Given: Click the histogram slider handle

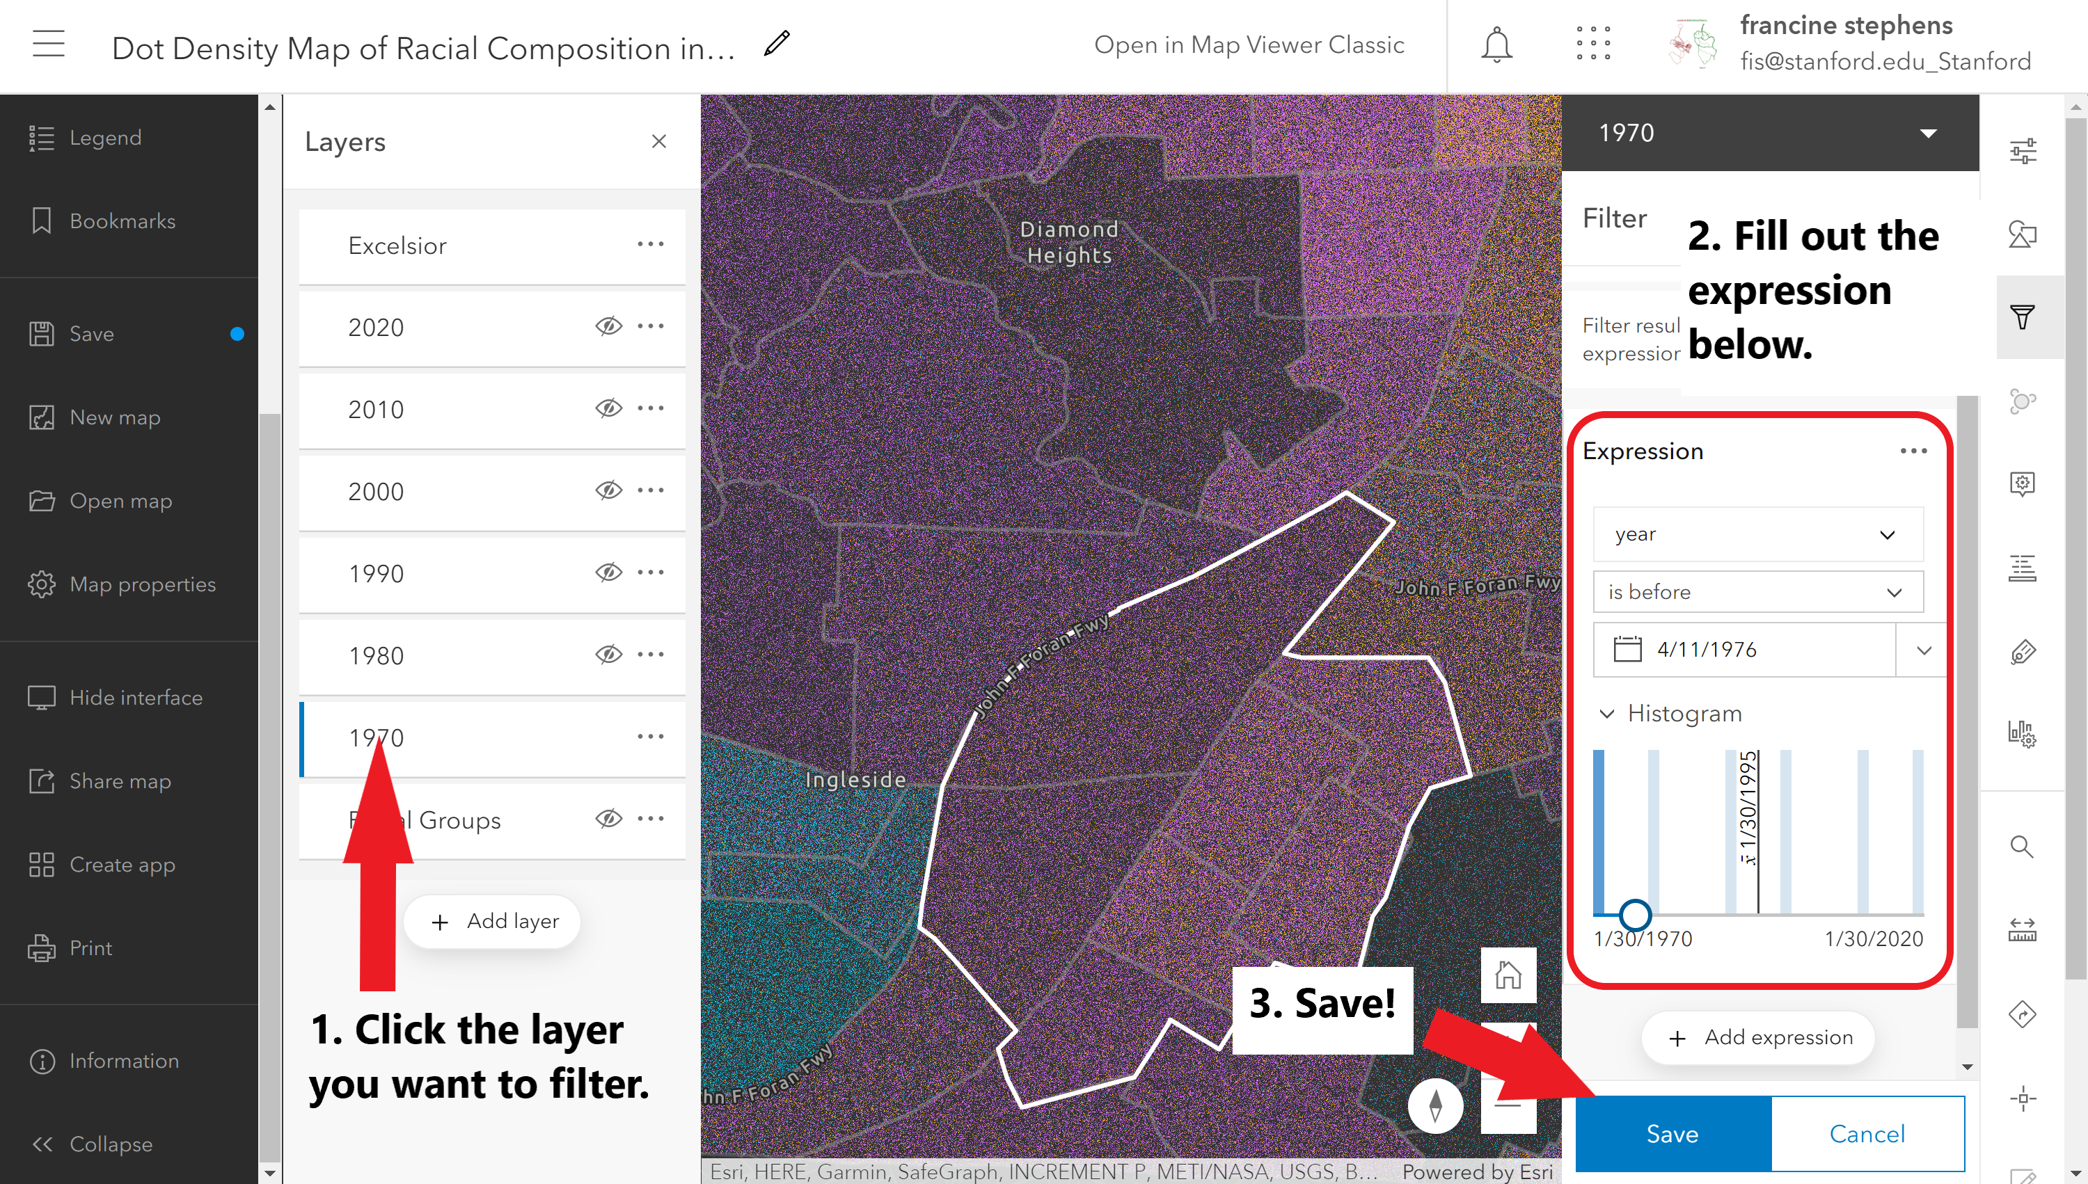Looking at the screenshot, I should pyautogui.click(x=1634, y=914).
